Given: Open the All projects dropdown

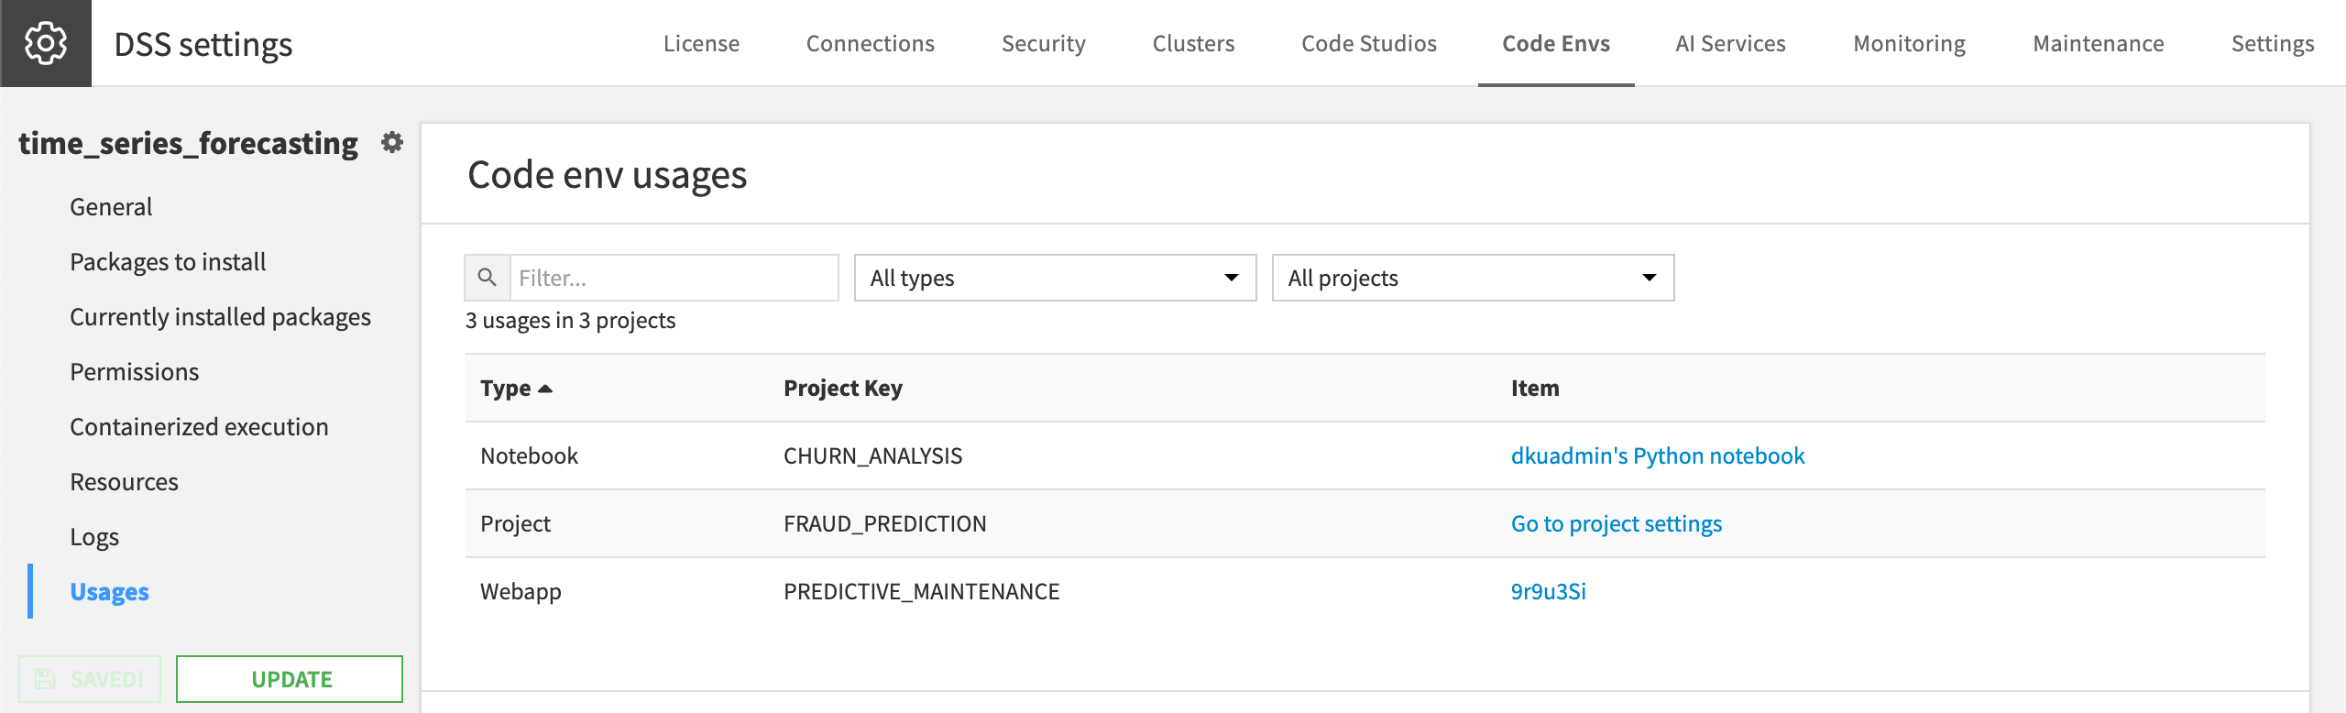Looking at the screenshot, I should [x=1473, y=278].
